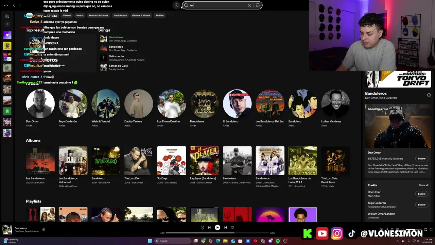Image resolution: width=435 pixels, height=245 pixels.
Task: Open Daddy Yankee artist circle
Action: [139, 104]
